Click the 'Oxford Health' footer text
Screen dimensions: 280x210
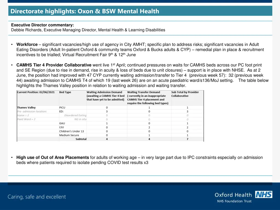click(233, 195)
